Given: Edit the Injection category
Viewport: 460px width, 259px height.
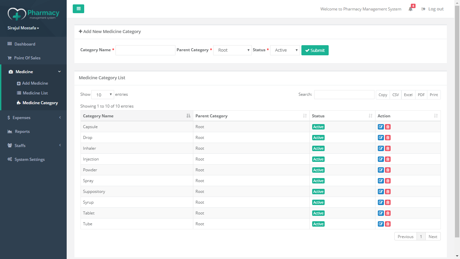Looking at the screenshot, I should point(381,159).
